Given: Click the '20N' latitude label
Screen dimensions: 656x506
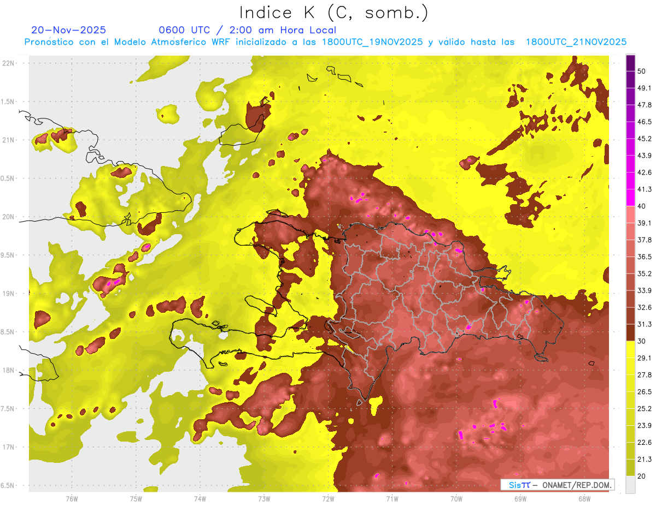Looking at the screenshot, I should [9, 217].
